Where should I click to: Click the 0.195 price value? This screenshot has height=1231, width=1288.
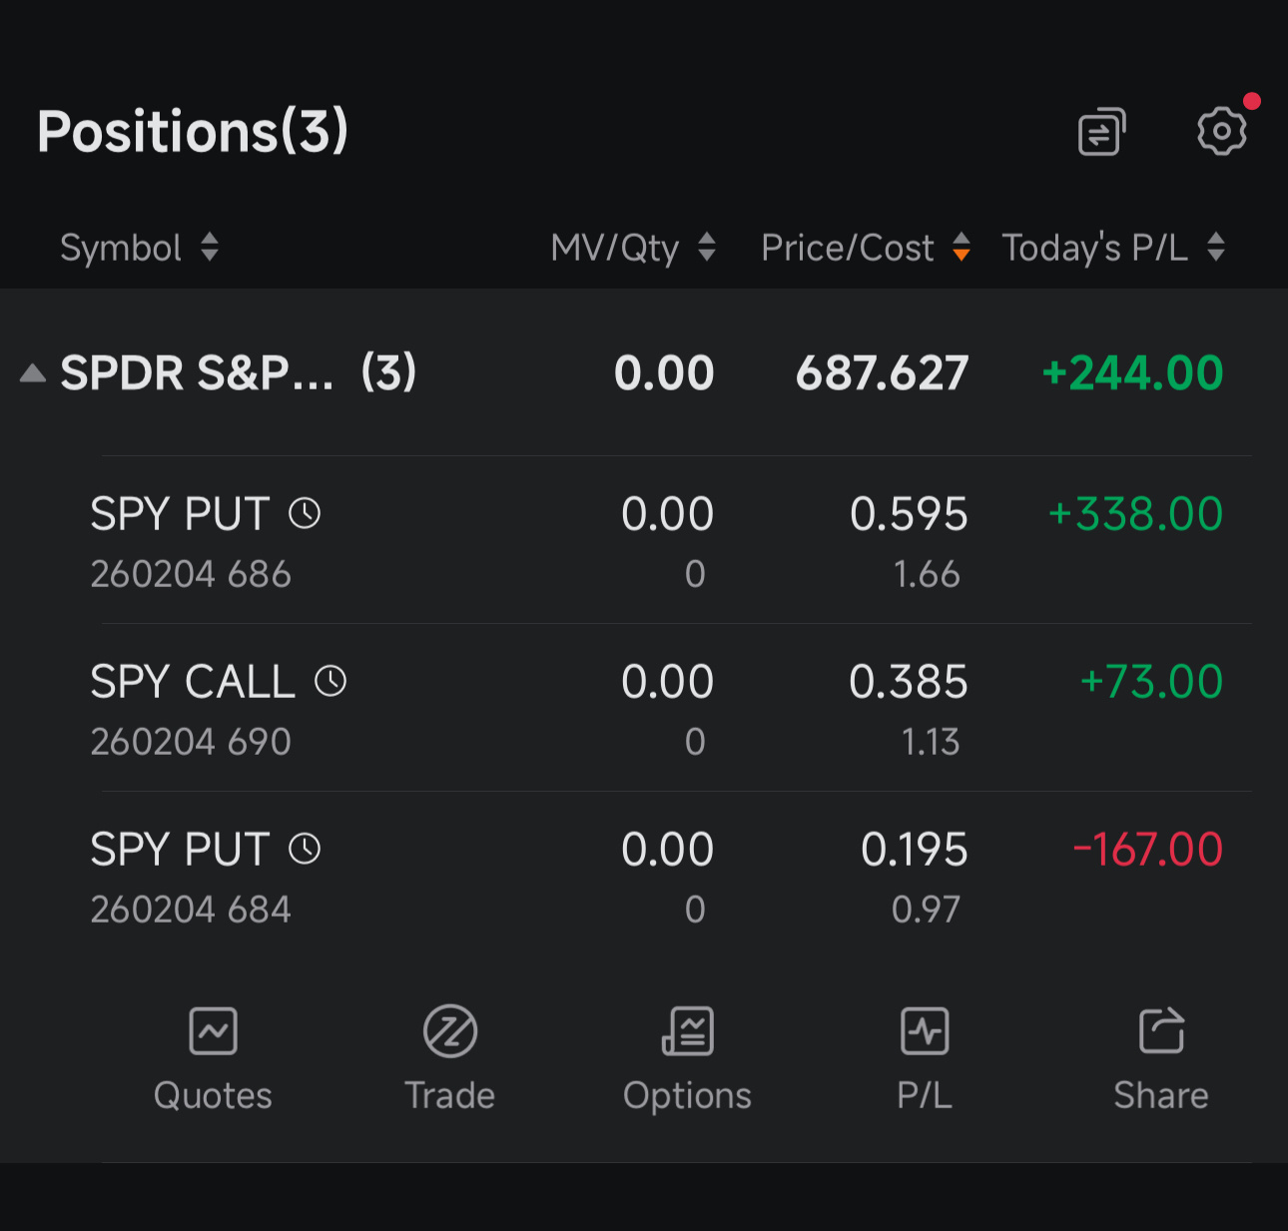pyautogui.click(x=915, y=851)
